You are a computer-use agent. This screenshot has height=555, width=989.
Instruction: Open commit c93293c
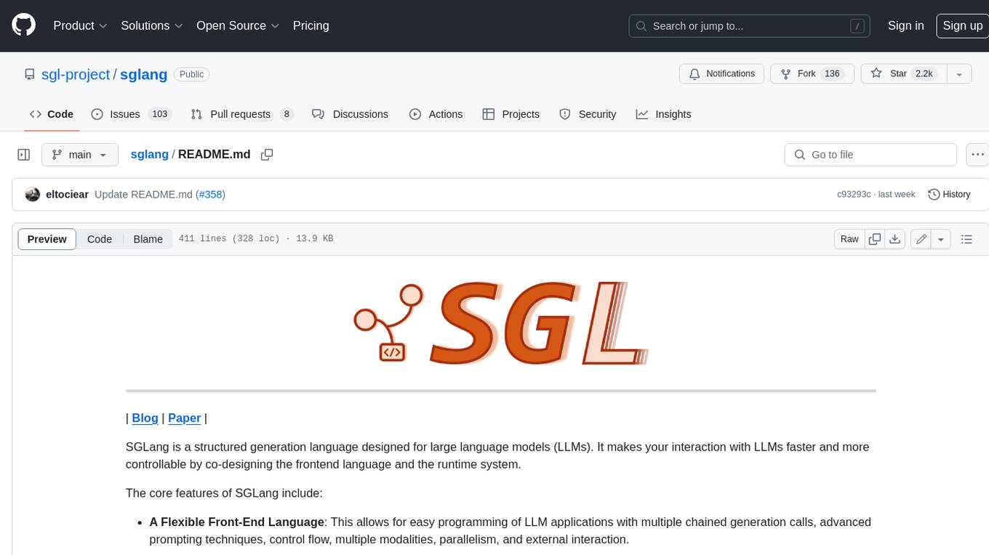[854, 195]
